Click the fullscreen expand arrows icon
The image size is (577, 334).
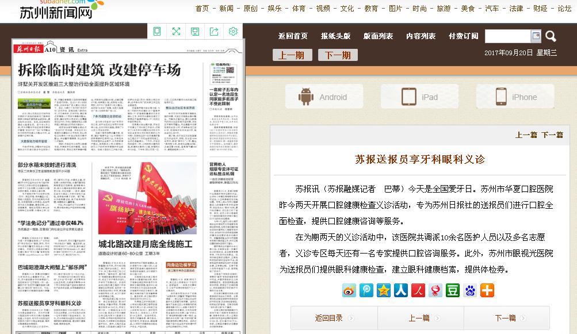point(176,32)
